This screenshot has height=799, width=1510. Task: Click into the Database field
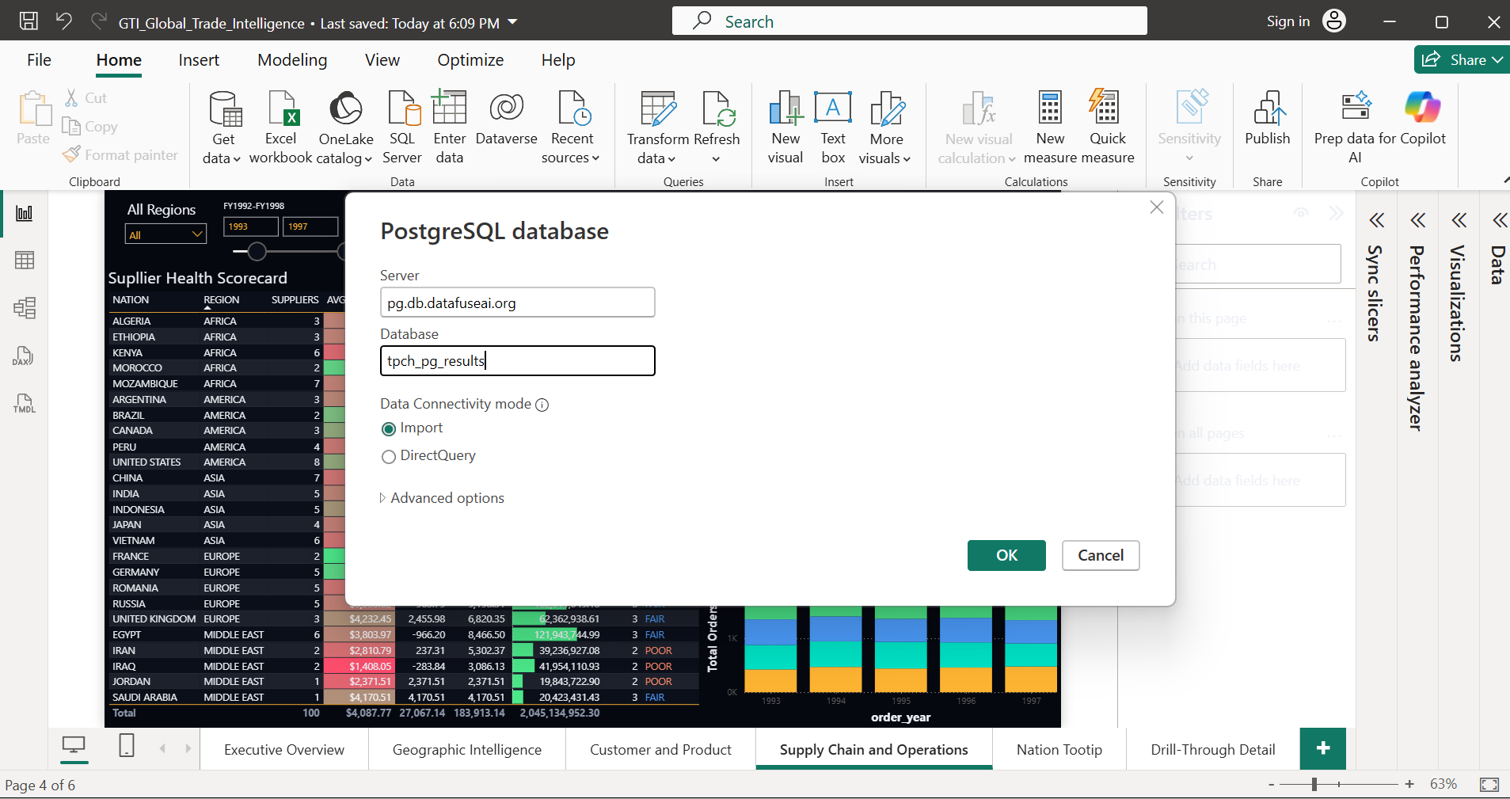point(517,361)
